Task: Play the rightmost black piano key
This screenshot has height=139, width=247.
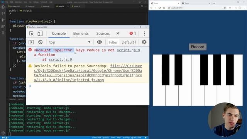Action: [x=230, y=70]
